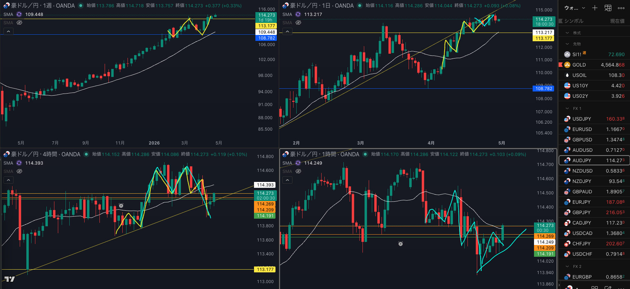Click the TradingView logo in bottom-left corner
The image size is (630, 289).
(x=9, y=279)
